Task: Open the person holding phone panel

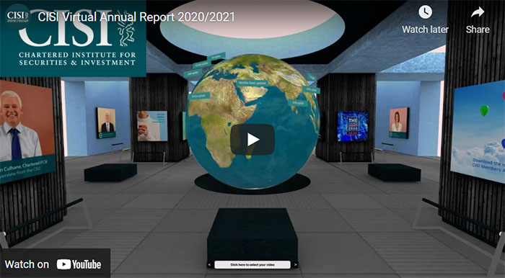Action: pyautogui.click(x=152, y=126)
